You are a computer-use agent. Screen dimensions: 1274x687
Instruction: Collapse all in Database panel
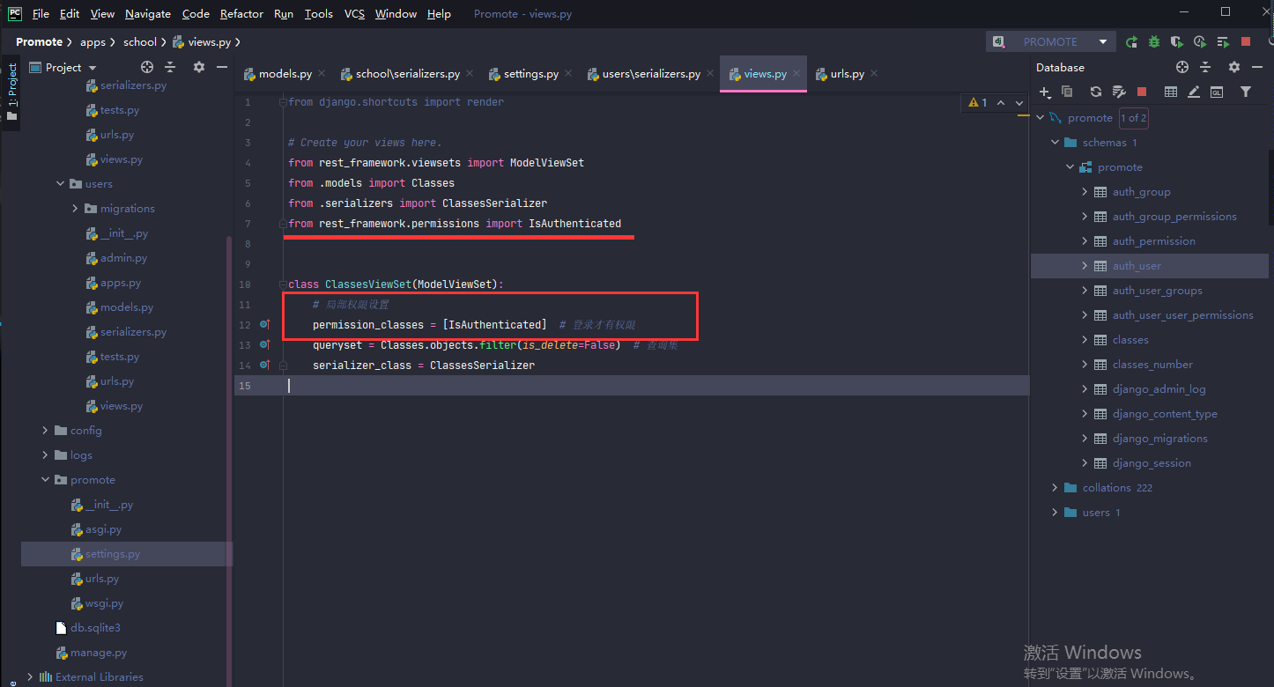[1205, 67]
